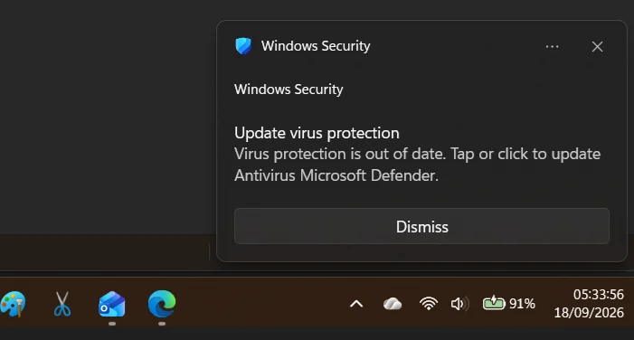Click the 91% battery percentage

(x=522, y=304)
